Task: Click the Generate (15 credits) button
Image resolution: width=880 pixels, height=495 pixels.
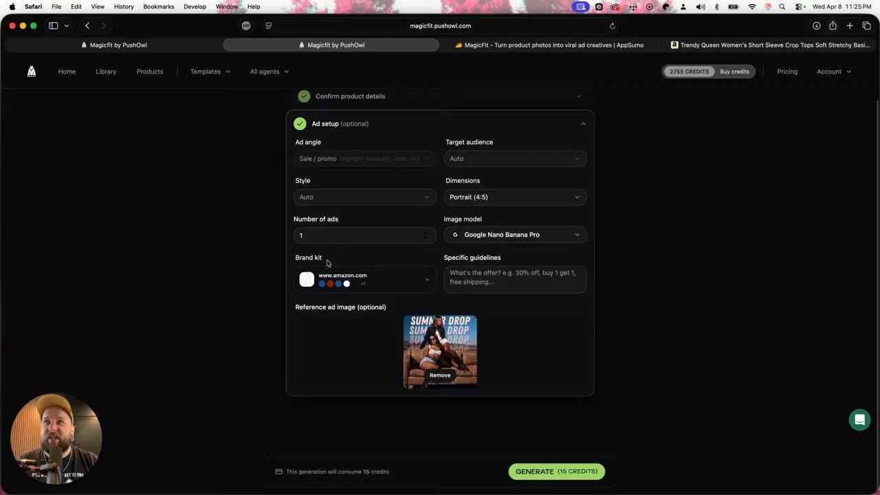Action: tap(556, 472)
